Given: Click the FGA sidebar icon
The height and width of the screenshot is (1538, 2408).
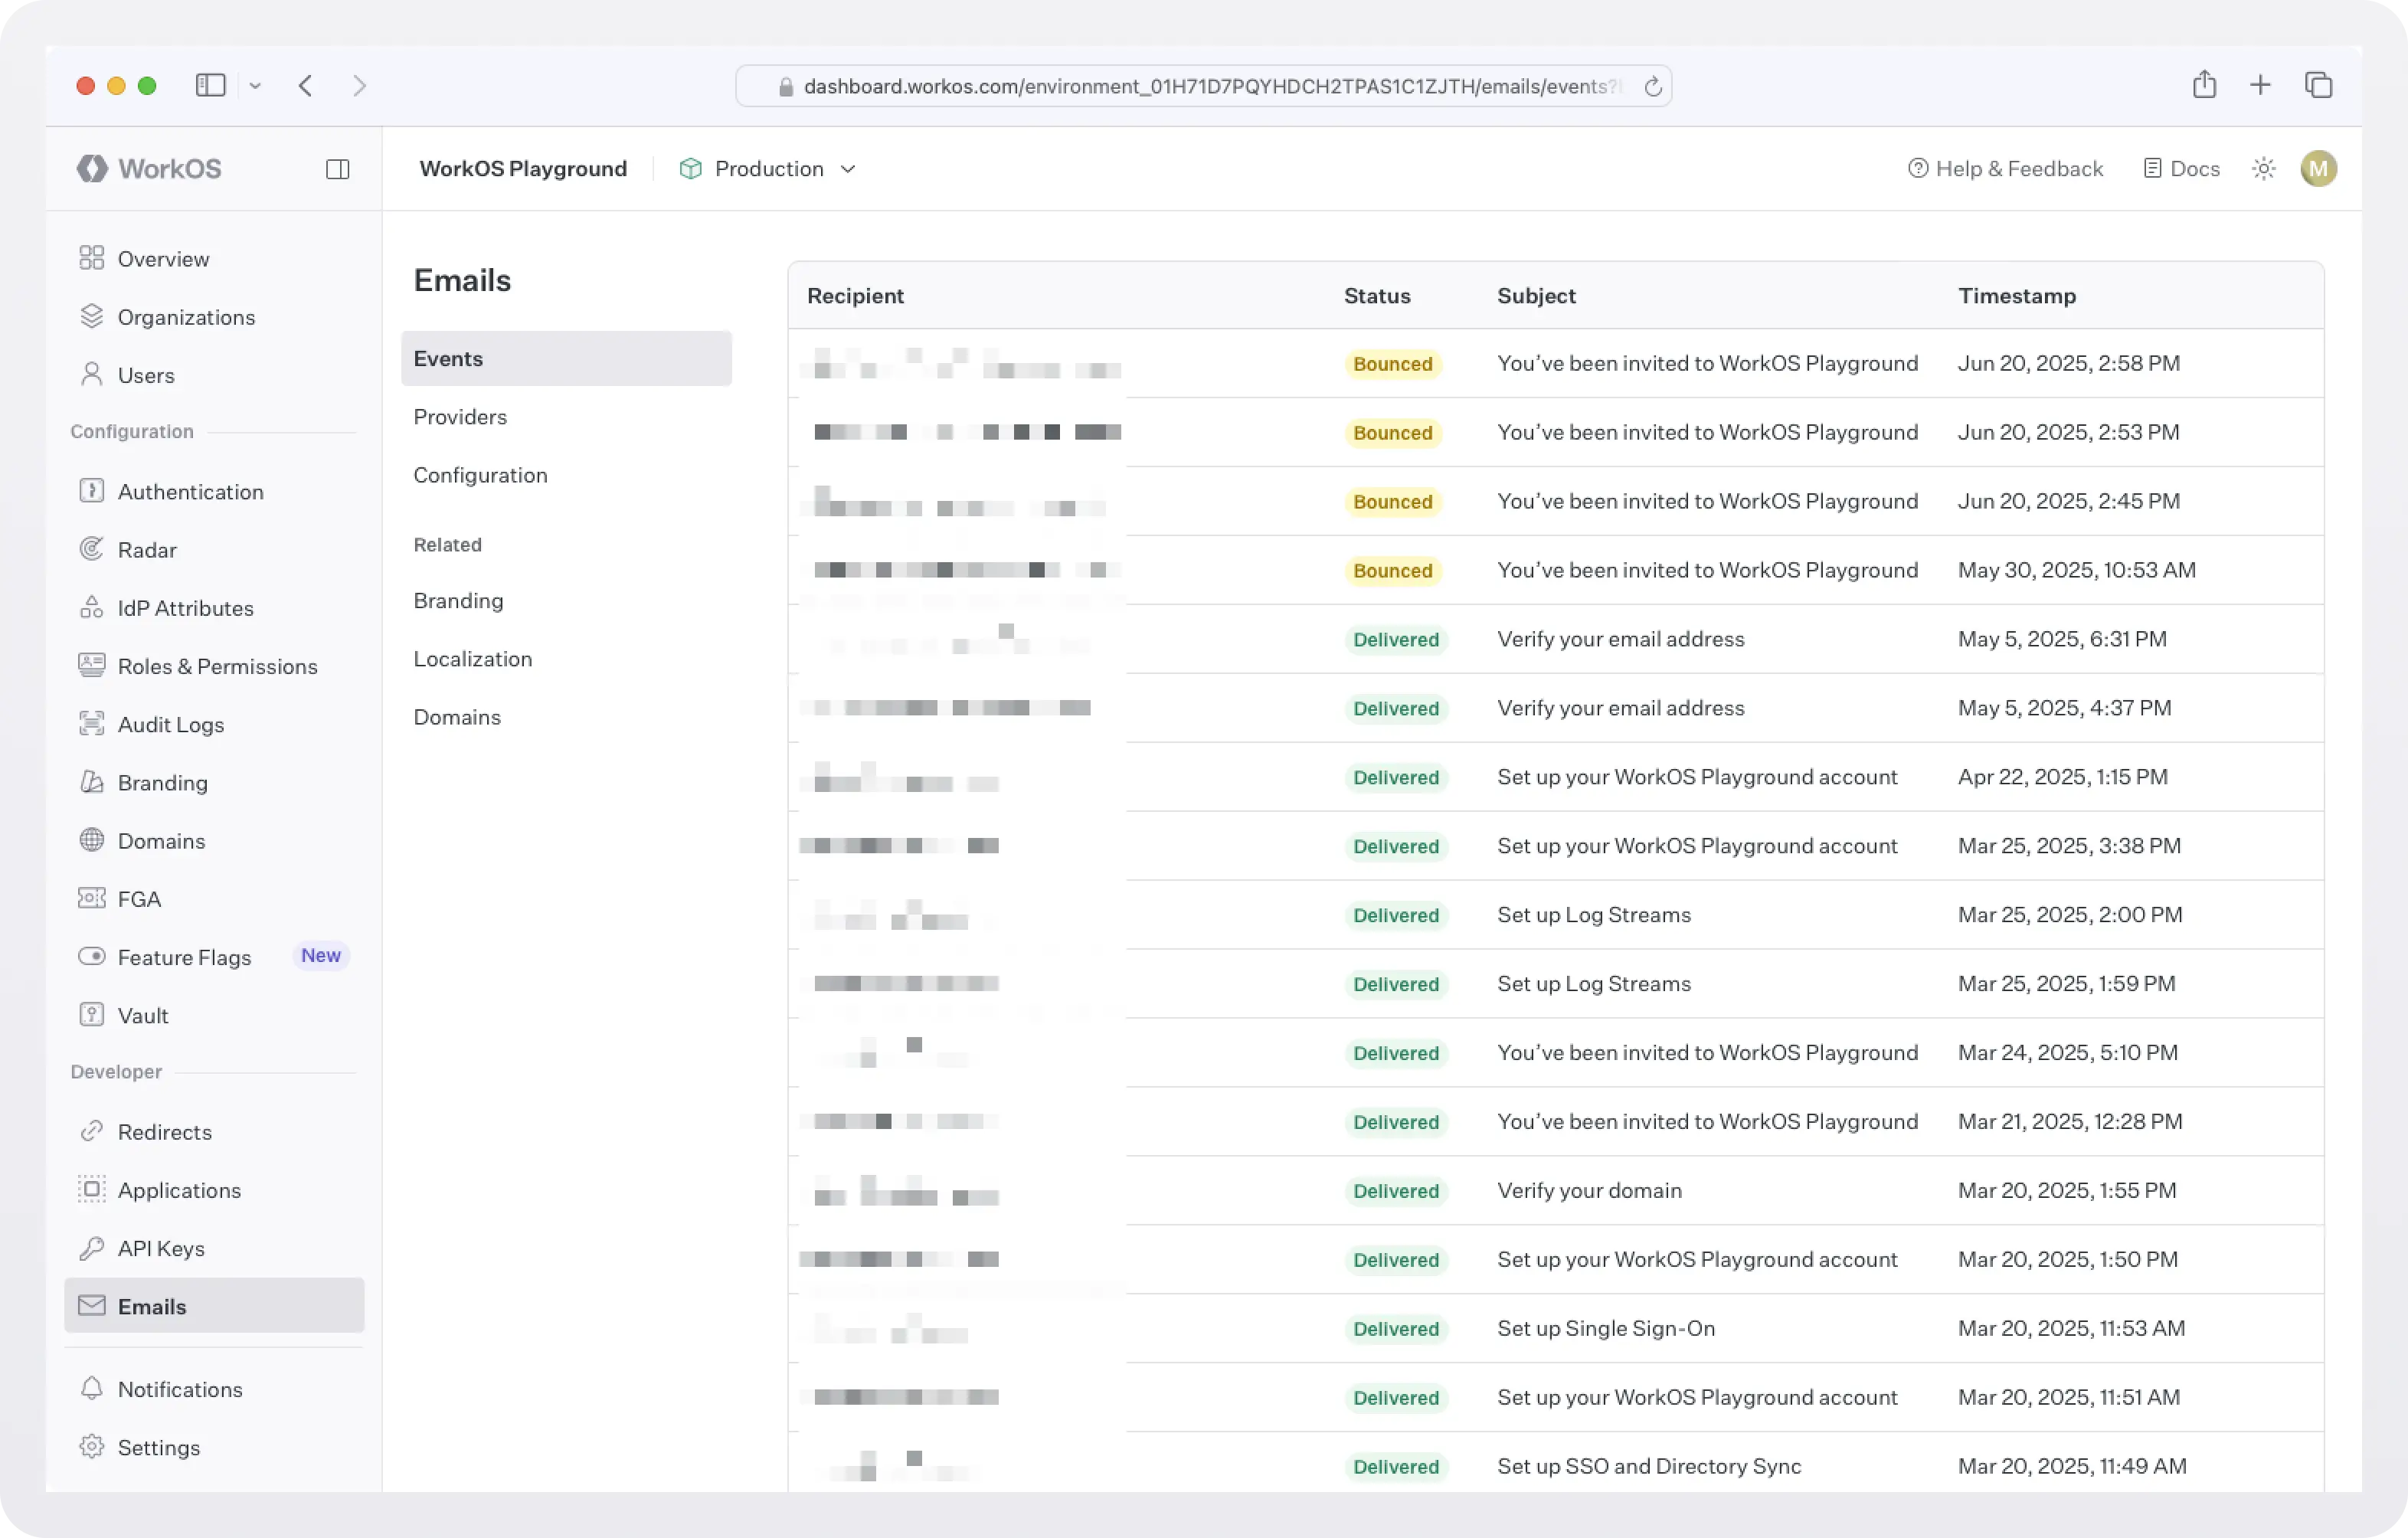Looking at the screenshot, I should (91, 898).
